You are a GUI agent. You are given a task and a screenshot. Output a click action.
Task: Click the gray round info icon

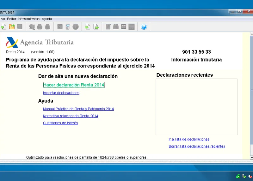point(76,27)
